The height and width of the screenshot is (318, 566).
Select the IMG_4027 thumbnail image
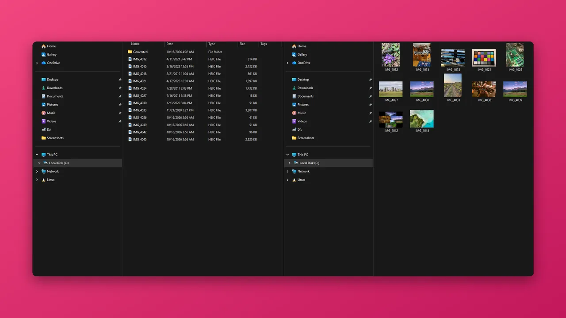(x=391, y=89)
